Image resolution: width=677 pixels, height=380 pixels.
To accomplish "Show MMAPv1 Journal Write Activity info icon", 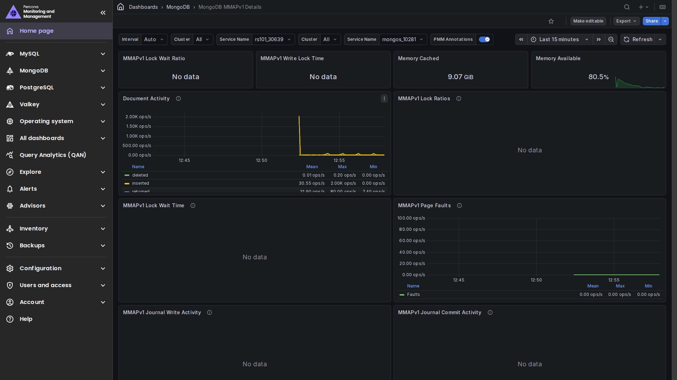I will coord(209,312).
